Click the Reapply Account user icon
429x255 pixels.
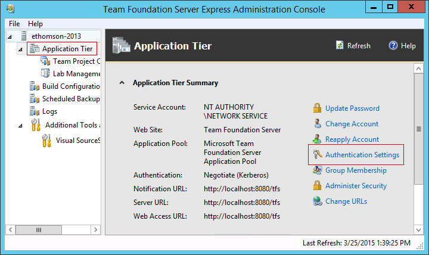tap(317, 139)
